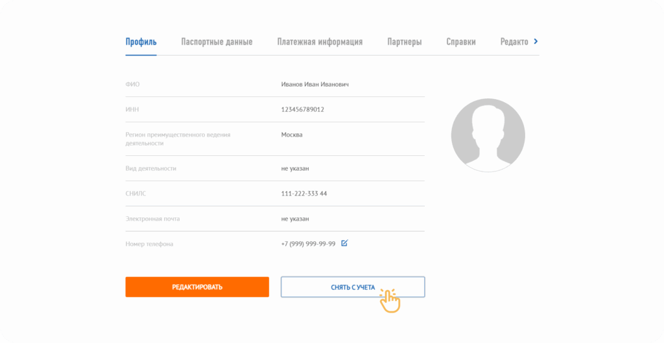Open the Профиль tab
This screenshot has height=343, width=664.
(x=141, y=42)
